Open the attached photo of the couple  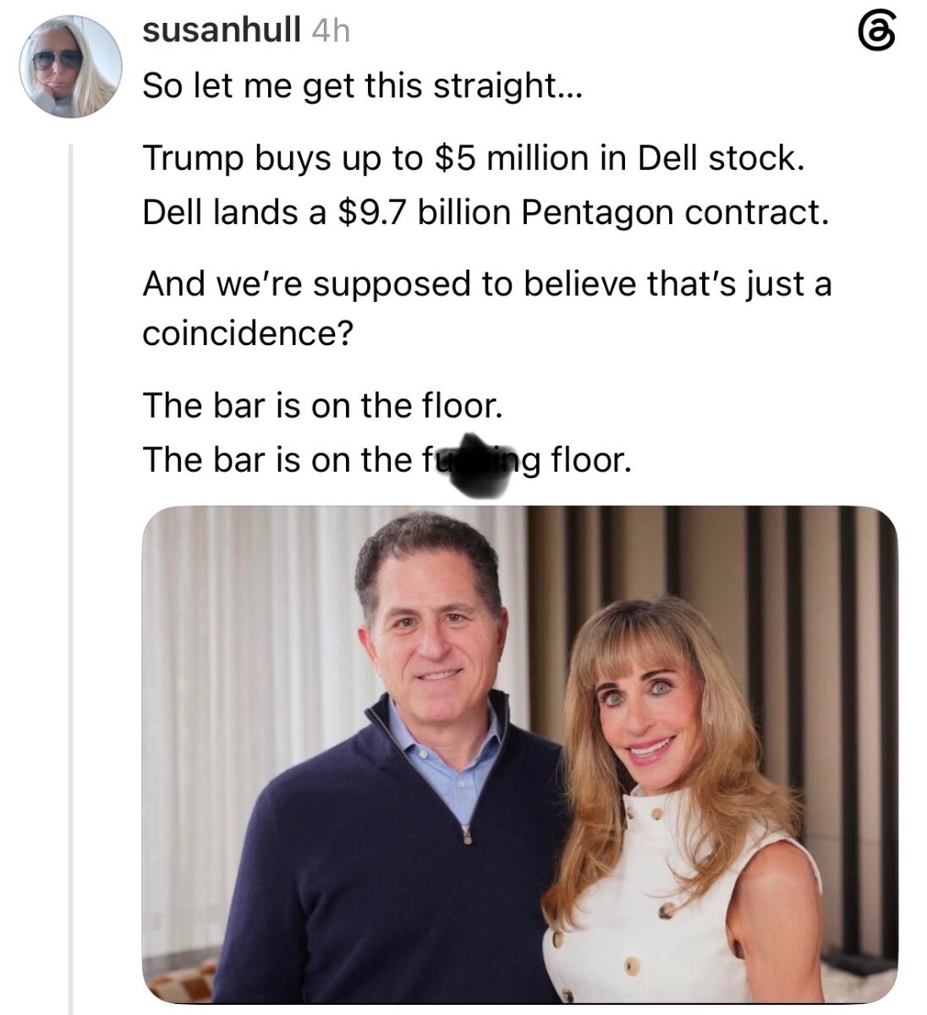point(519,754)
